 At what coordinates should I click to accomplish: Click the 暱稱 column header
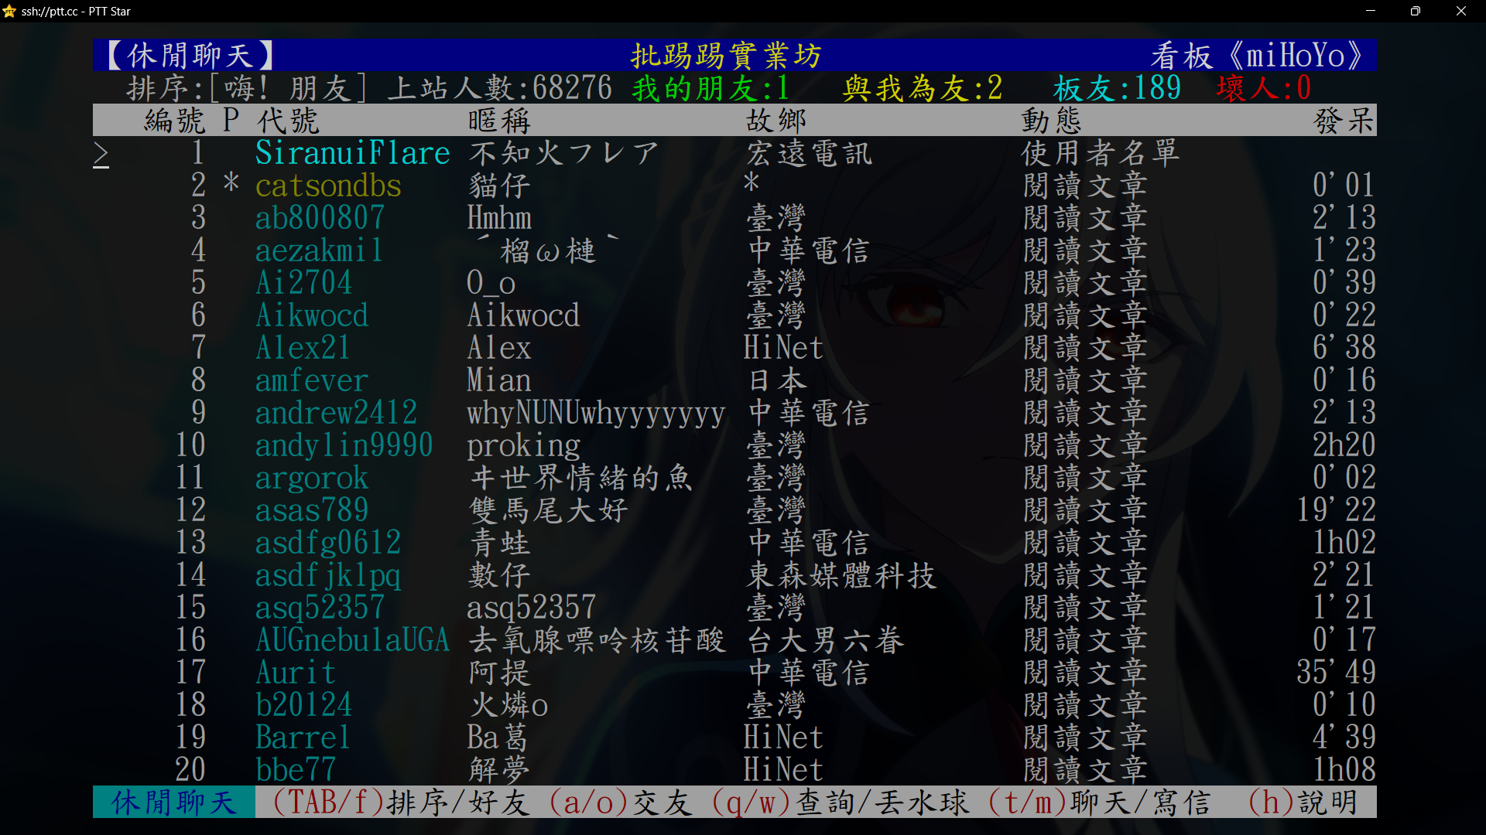(499, 121)
